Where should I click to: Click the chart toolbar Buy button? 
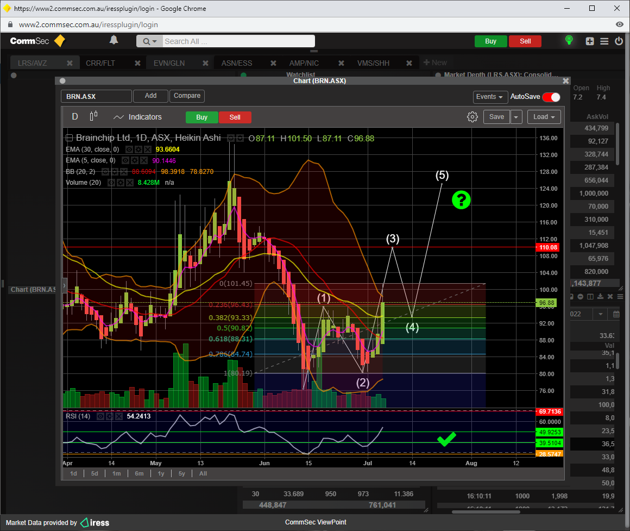tap(201, 117)
